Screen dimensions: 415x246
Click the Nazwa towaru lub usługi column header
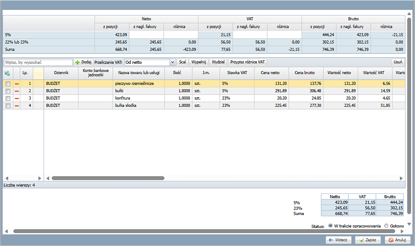click(x=138, y=73)
